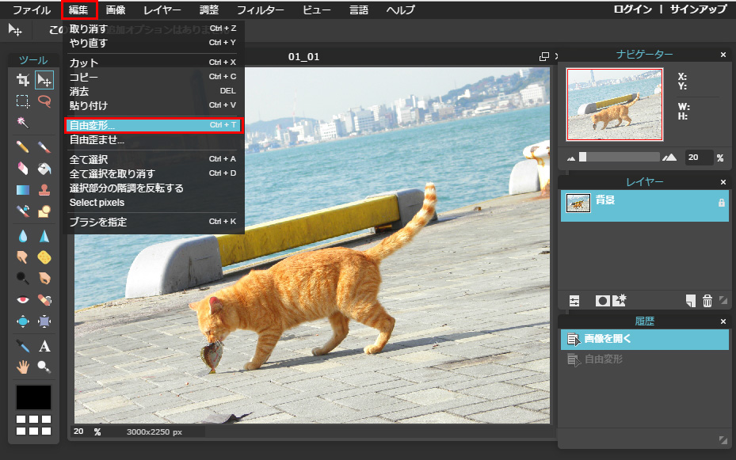Viewport: 736px width, 460px height.
Task: Open layer settings sliders icon
Action: tap(574, 301)
